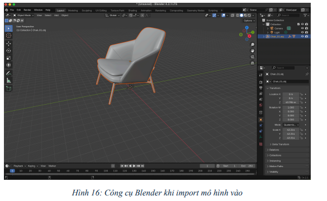Click the Z axis on navigation gizmo
This screenshot has width=327, height=201.
click(x=247, y=28)
